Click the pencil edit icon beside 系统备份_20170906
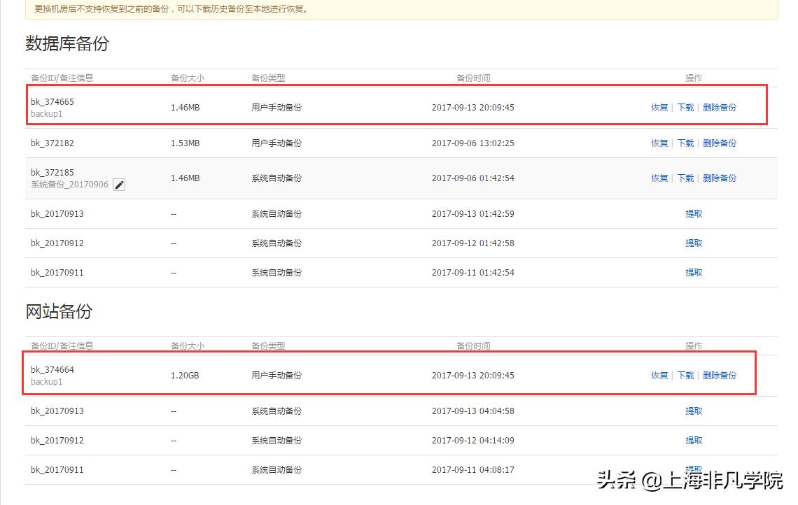Screen dimensions: 798x505 pos(118,185)
